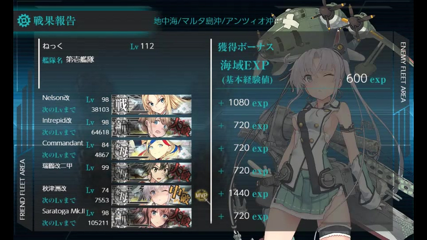The height and width of the screenshot is (240, 427).
Task: Click the gear icon beside 戦果報告
Action: (x=24, y=21)
